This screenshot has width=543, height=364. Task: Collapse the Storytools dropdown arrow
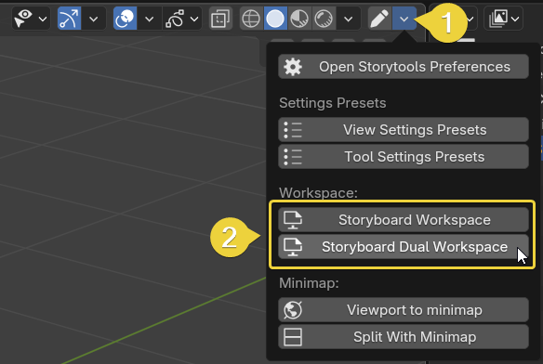click(404, 19)
